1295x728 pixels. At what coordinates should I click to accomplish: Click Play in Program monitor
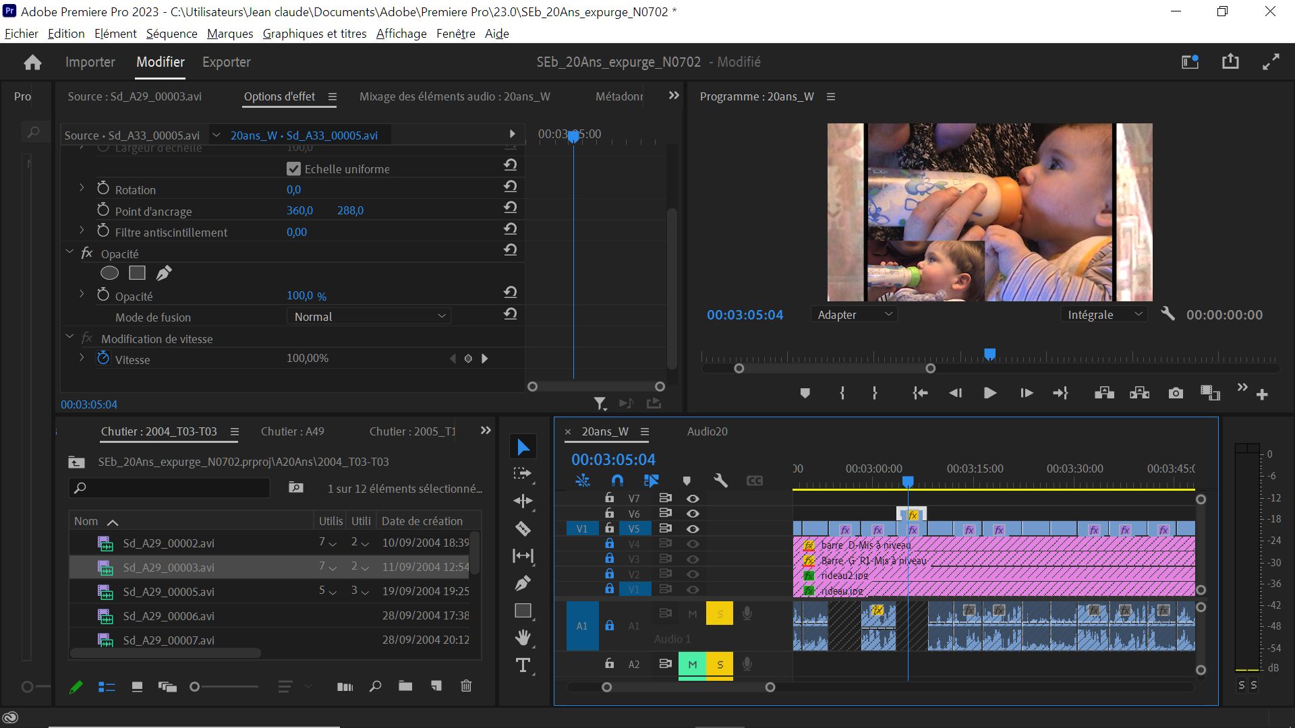pyautogui.click(x=989, y=393)
